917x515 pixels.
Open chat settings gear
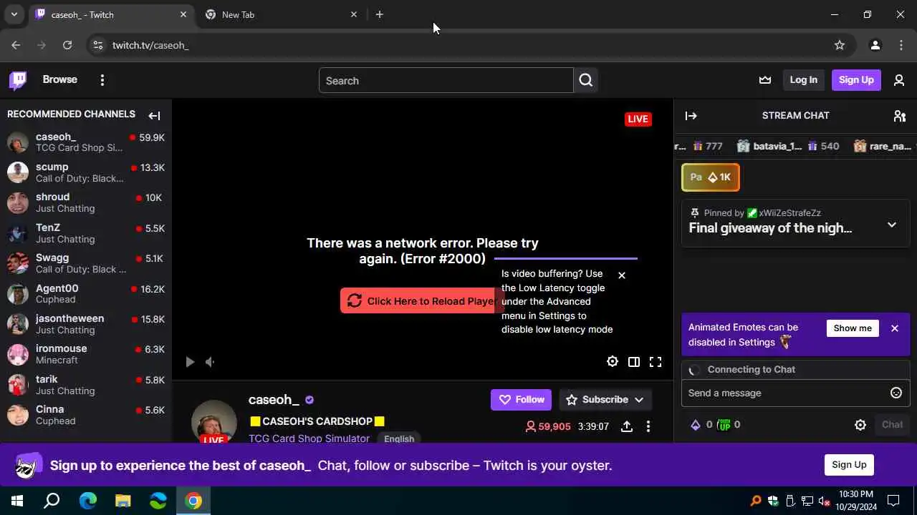[x=860, y=425]
